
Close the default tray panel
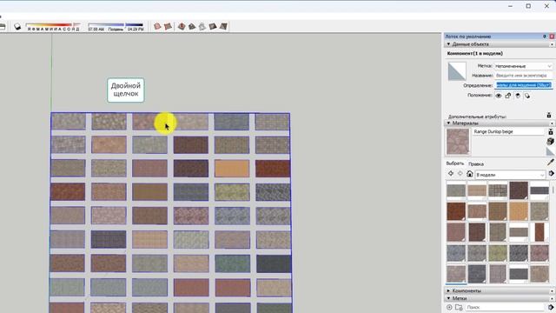(x=552, y=37)
